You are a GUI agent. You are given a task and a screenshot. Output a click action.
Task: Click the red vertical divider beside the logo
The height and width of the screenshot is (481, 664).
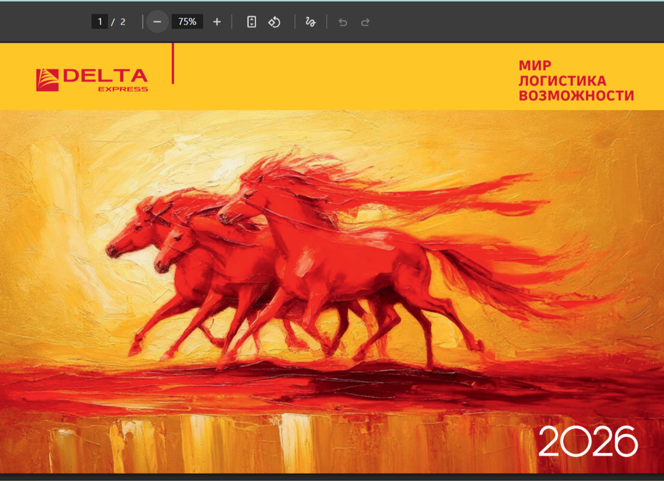(172, 64)
